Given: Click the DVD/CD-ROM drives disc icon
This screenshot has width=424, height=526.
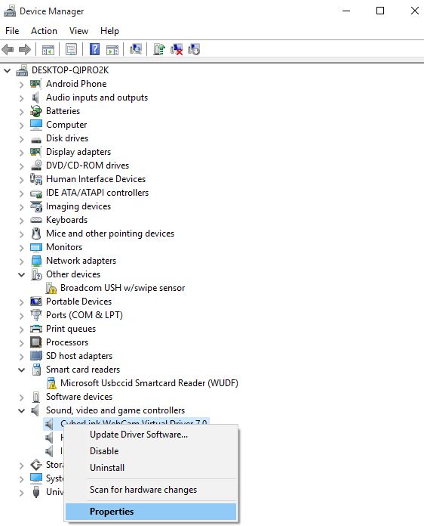Looking at the screenshot, I should click(x=35, y=166).
